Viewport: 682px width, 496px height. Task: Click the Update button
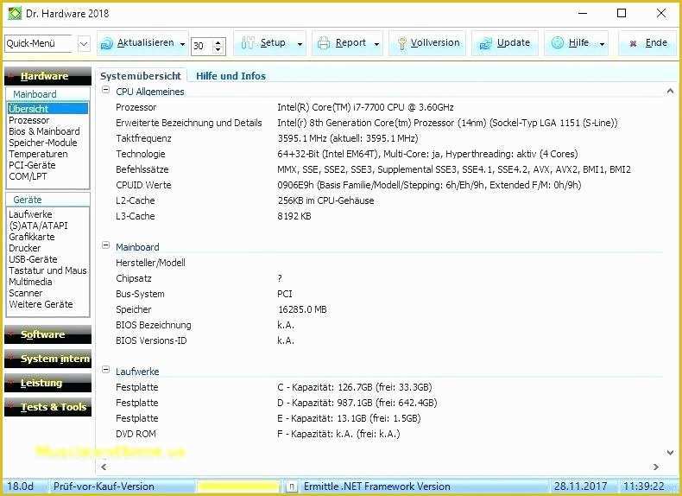504,43
